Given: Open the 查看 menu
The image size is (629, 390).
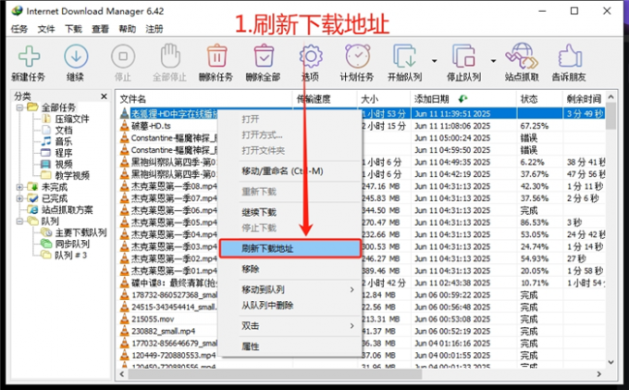Looking at the screenshot, I should [x=100, y=29].
